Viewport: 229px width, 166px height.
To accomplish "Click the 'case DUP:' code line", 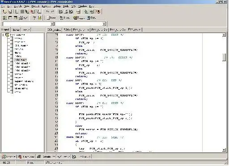I will 74,80.
